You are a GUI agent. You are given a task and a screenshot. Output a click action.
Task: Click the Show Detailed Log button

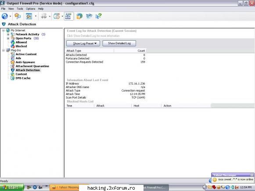(119, 43)
